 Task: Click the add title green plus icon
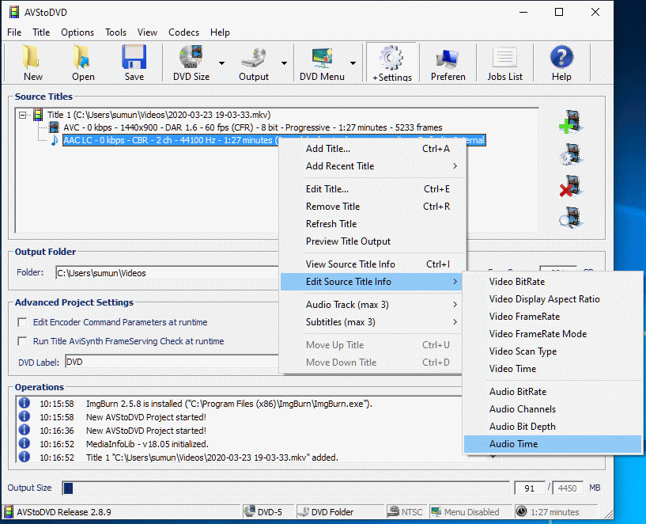(x=570, y=123)
